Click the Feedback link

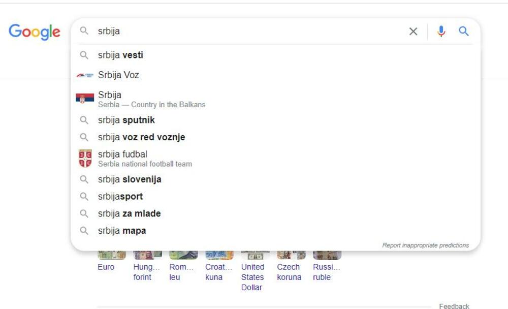(x=455, y=306)
